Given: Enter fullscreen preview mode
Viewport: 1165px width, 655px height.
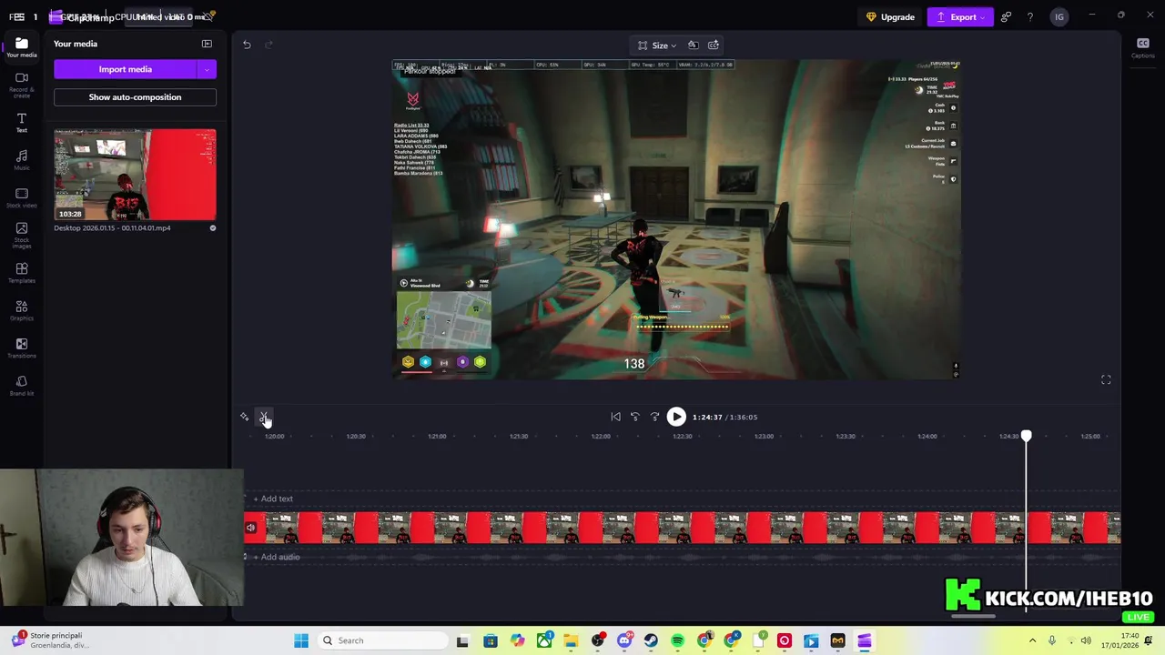Looking at the screenshot, I should tap(1106, 380).
